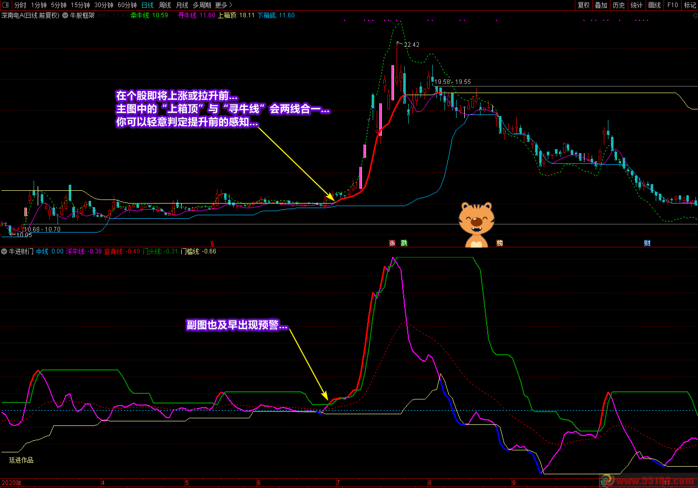Screen dimensions: 698x488
Task: Click the 上箱顶: 18.11 readout
Action: 236,15
